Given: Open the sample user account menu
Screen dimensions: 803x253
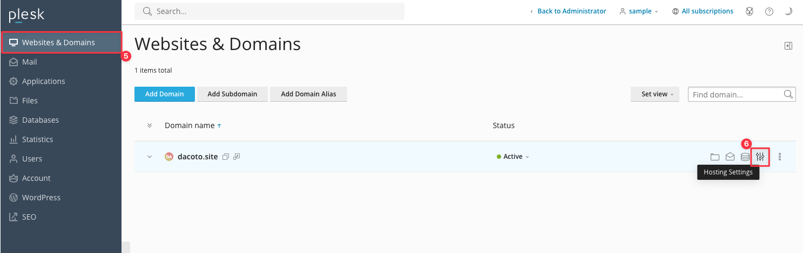Looking at the screenshot, I should pyautogui.click(x=639, y=11).
